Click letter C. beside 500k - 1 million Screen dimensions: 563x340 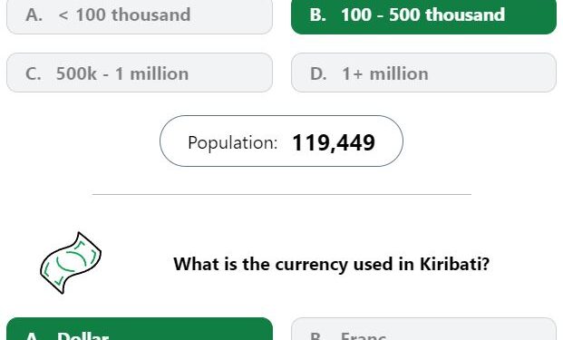(x=34, y=73)
